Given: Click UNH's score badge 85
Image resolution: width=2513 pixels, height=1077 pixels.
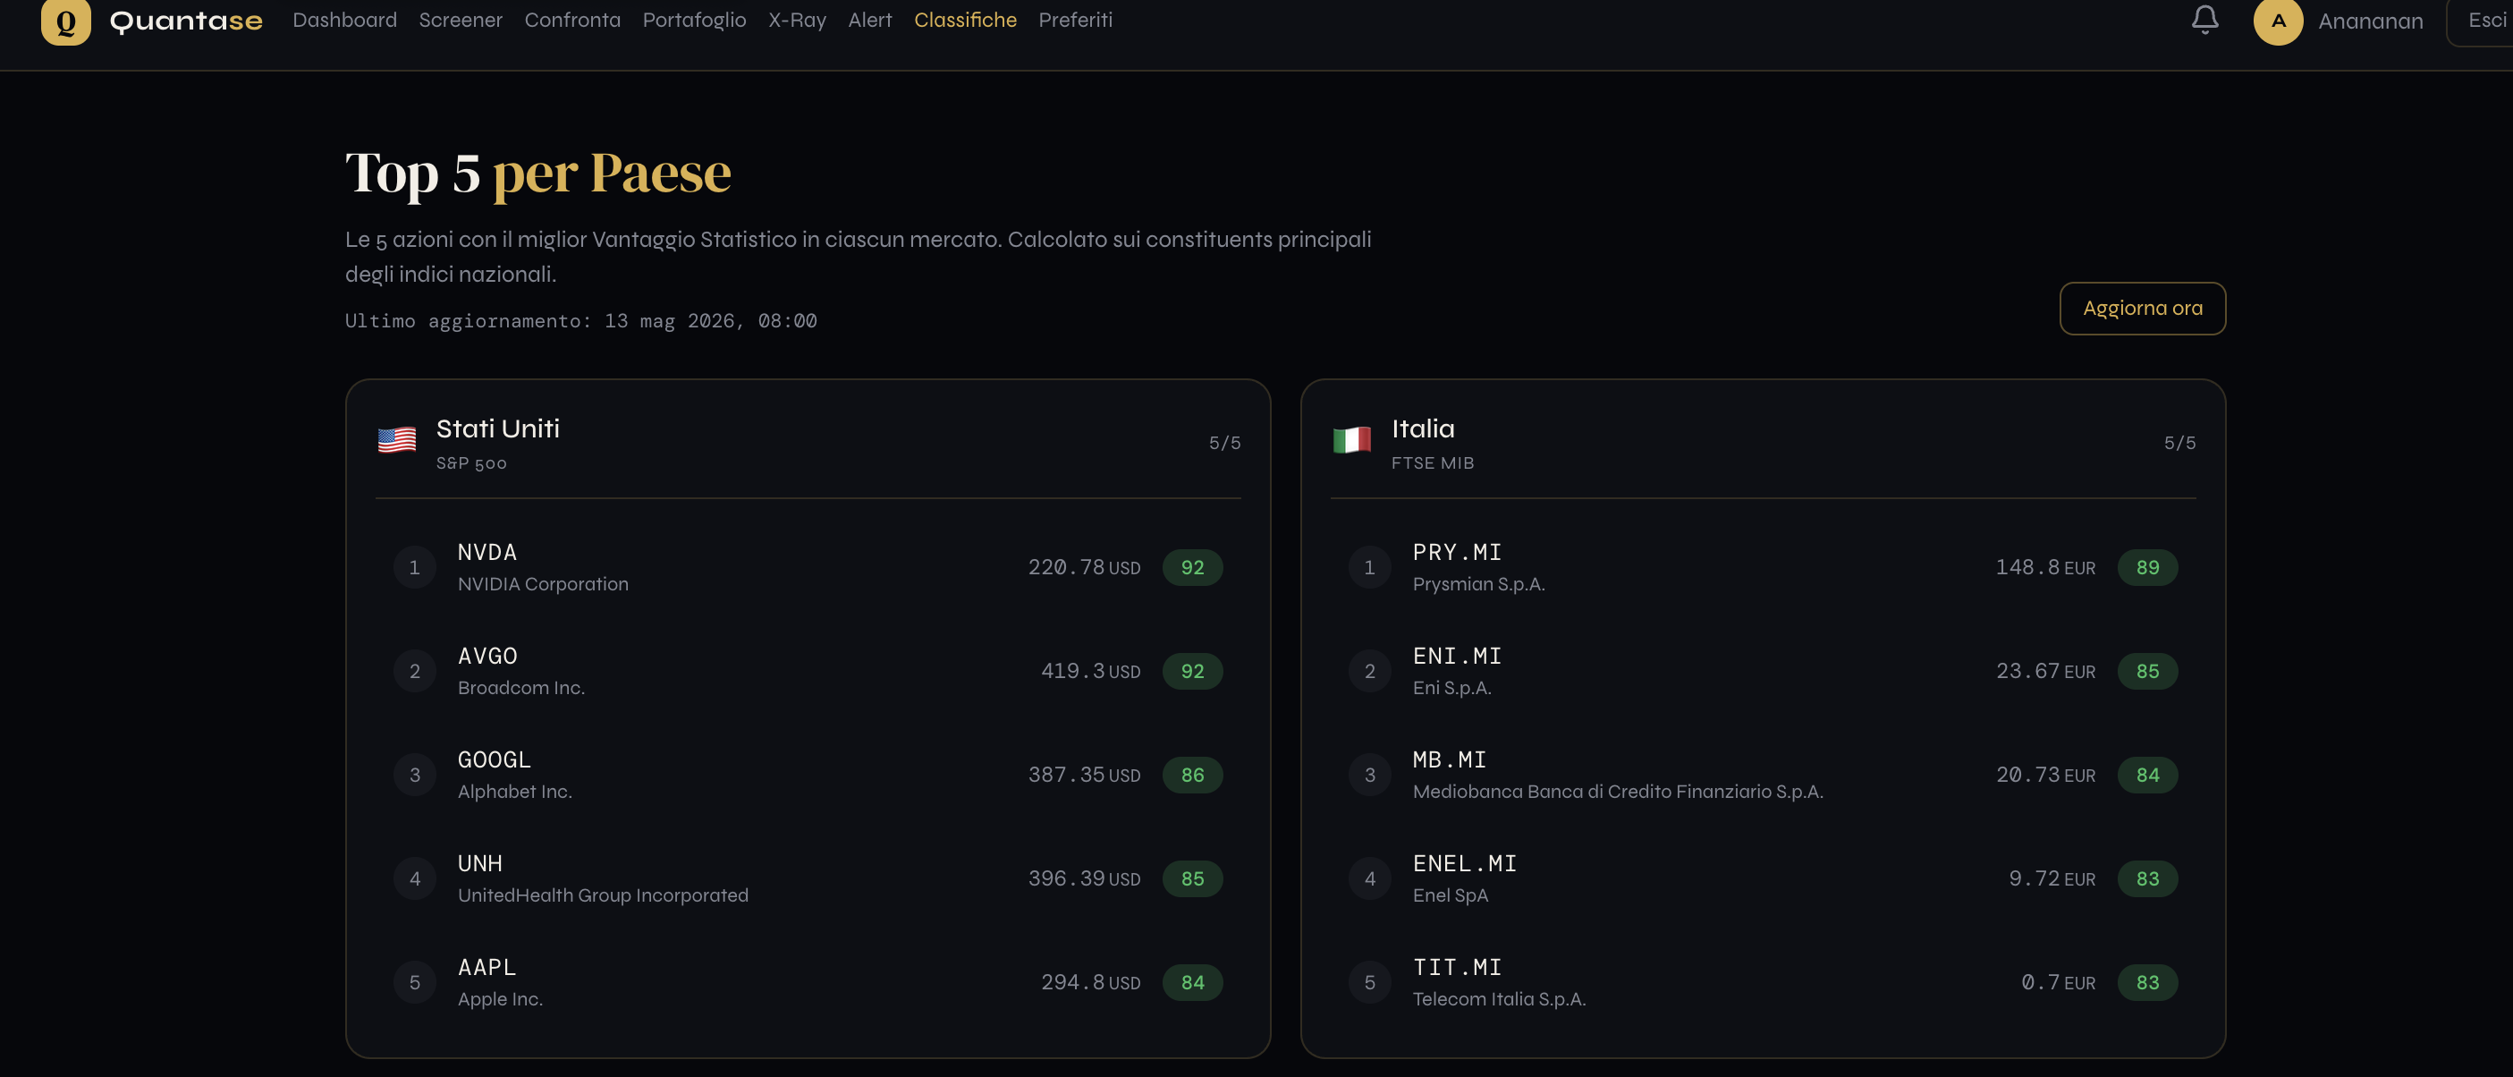Looking at the screenshot, I should pyautogui.click(x=1192, y=879).
